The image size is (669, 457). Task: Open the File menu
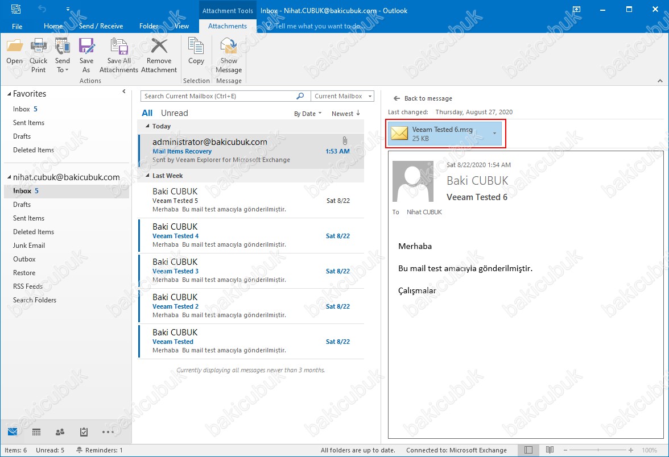(17, 26)
